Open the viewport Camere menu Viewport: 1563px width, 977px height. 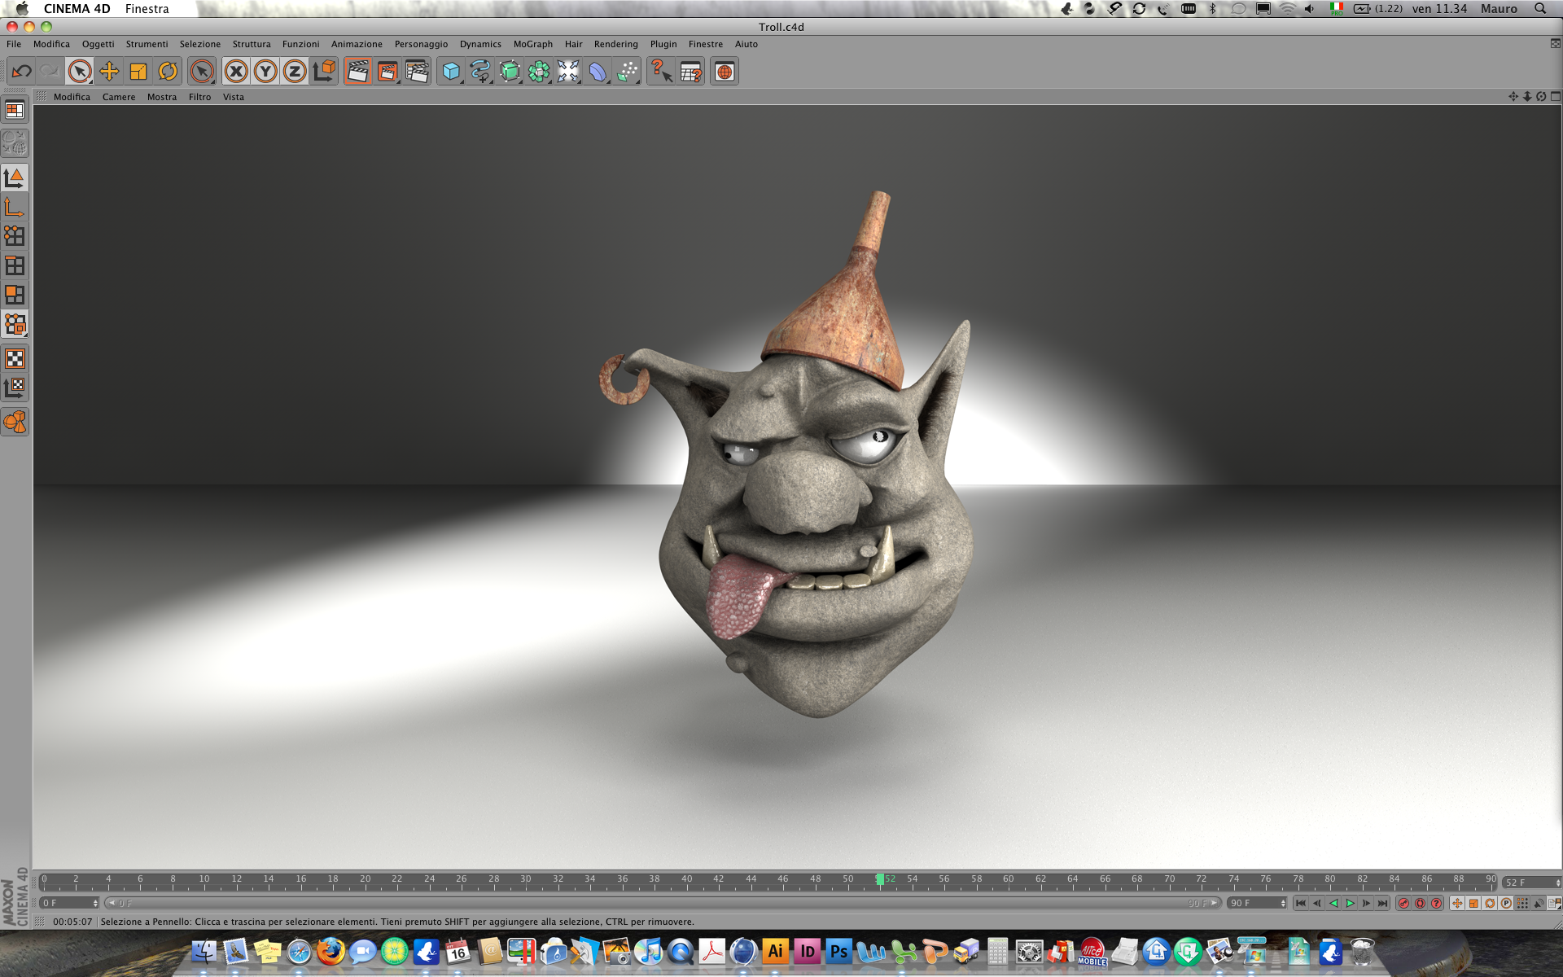click(119, 97)
